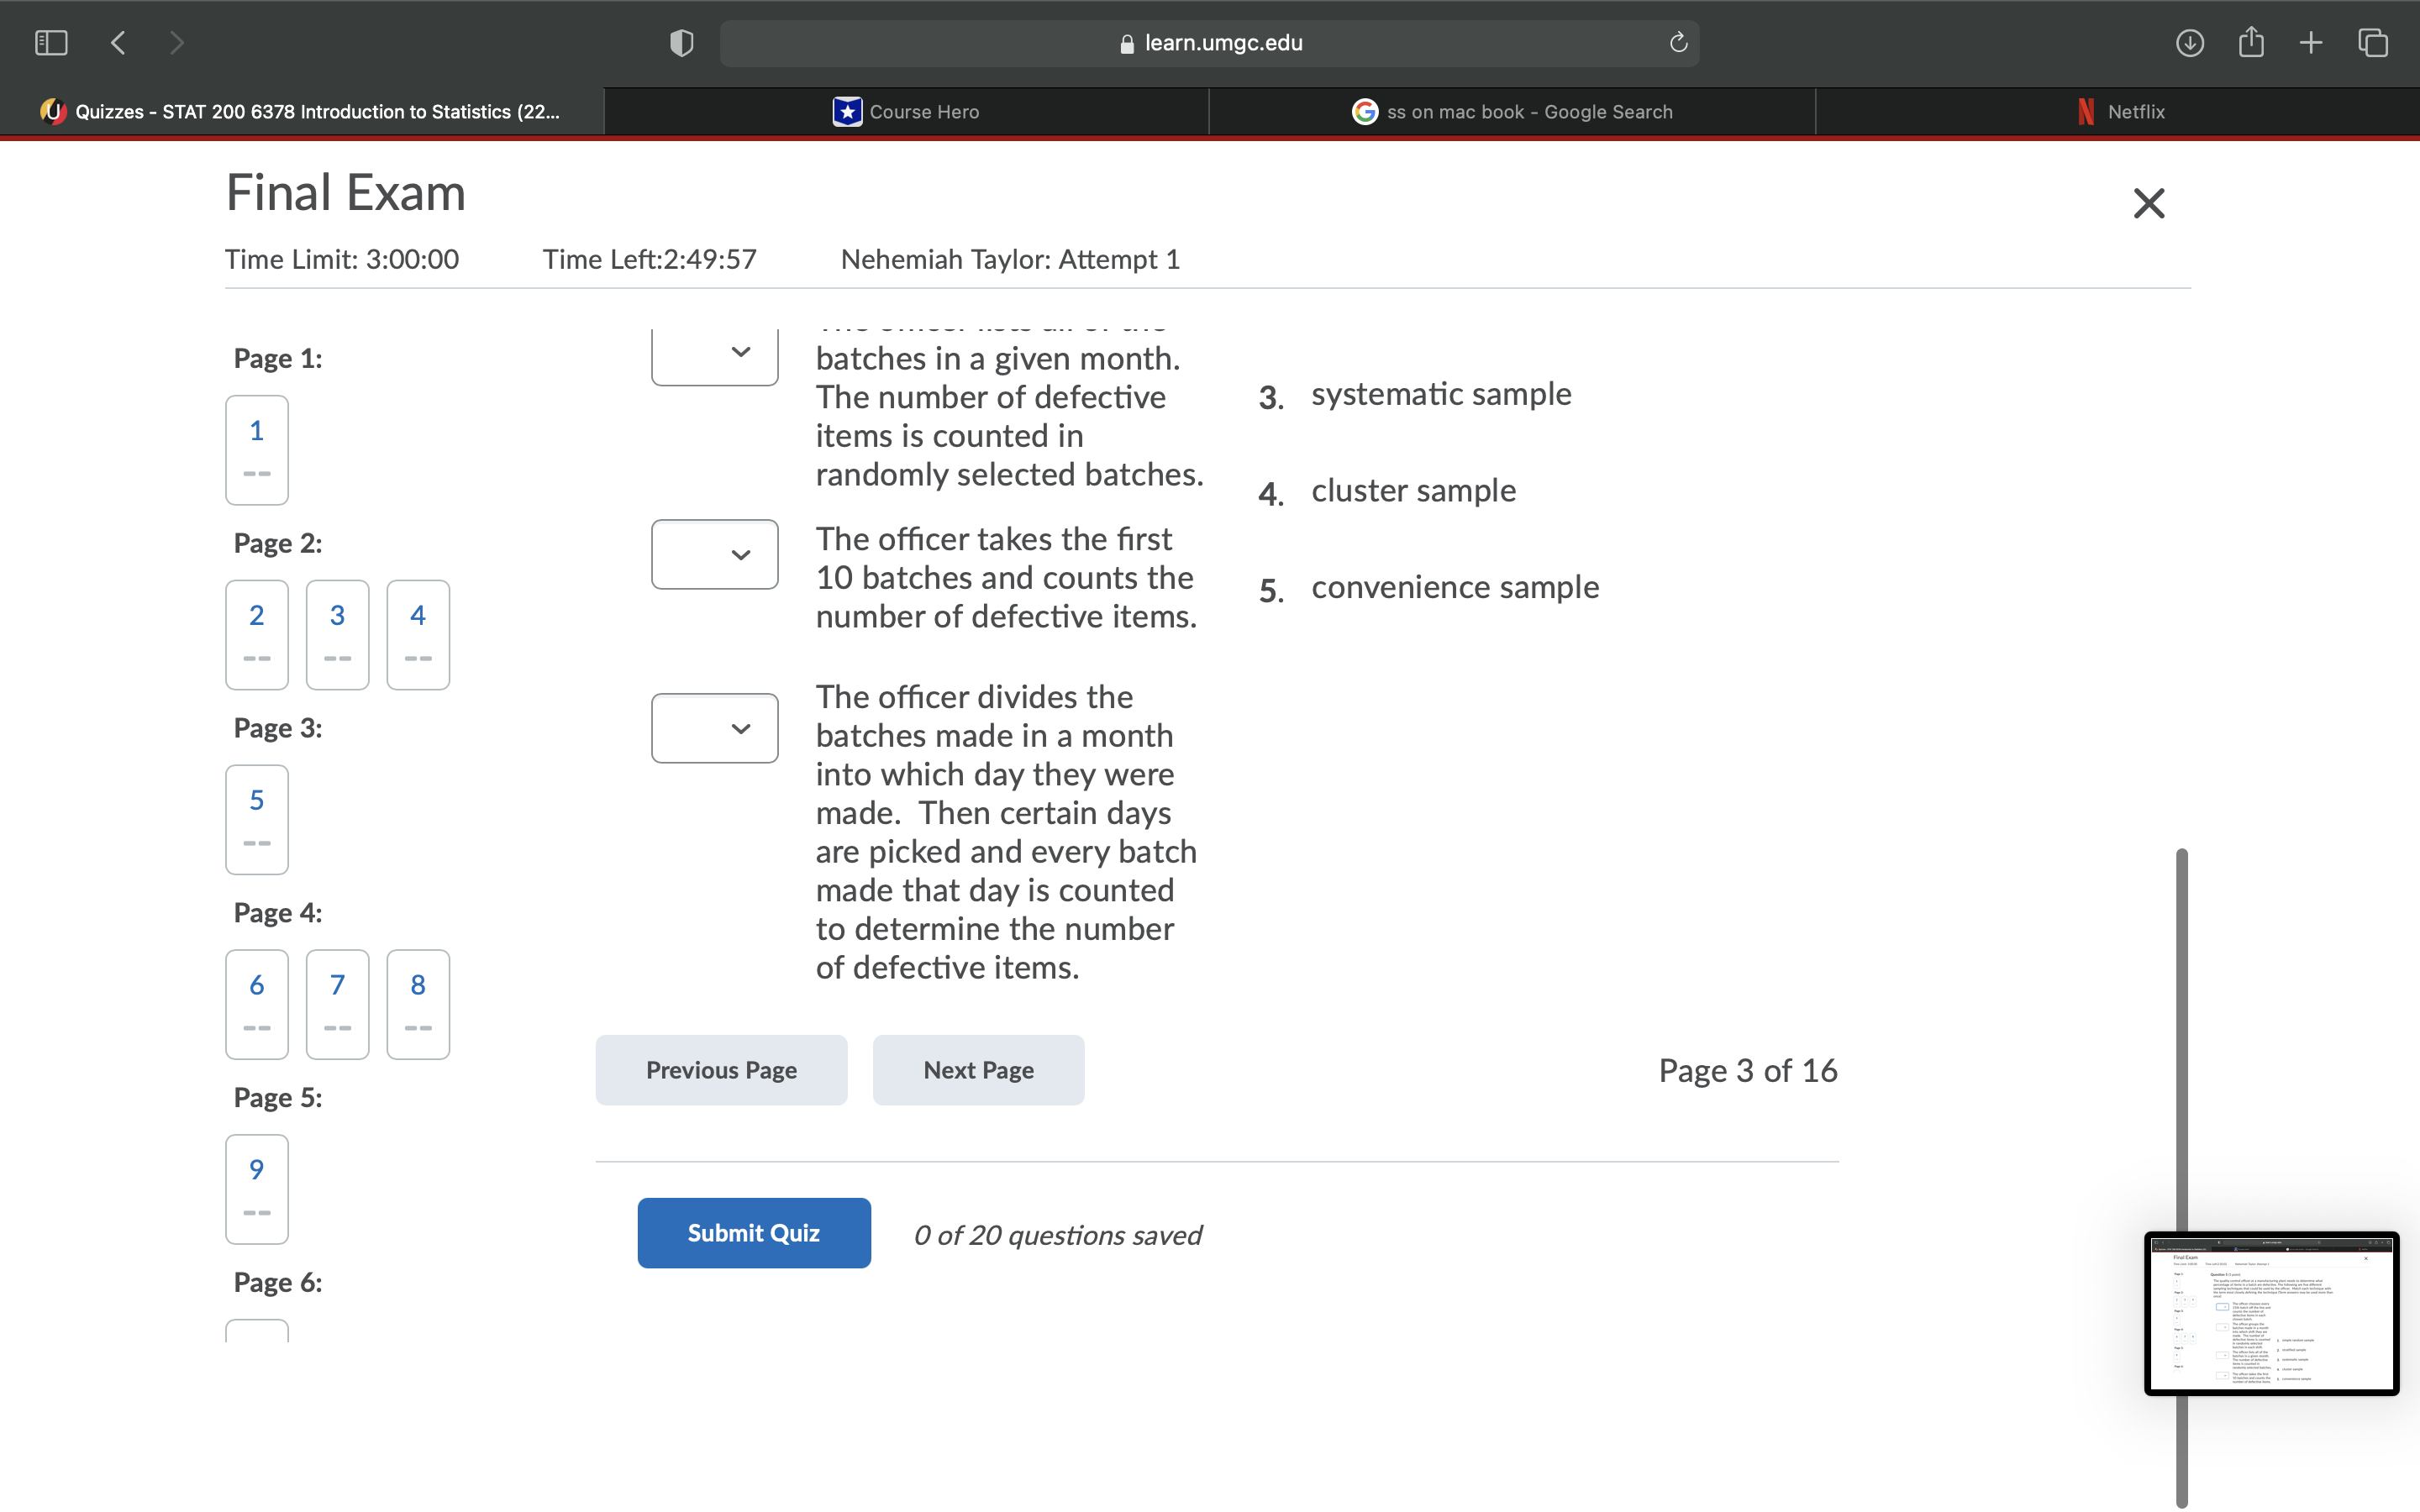Show downloads with the download icon

coord(2189,43)
